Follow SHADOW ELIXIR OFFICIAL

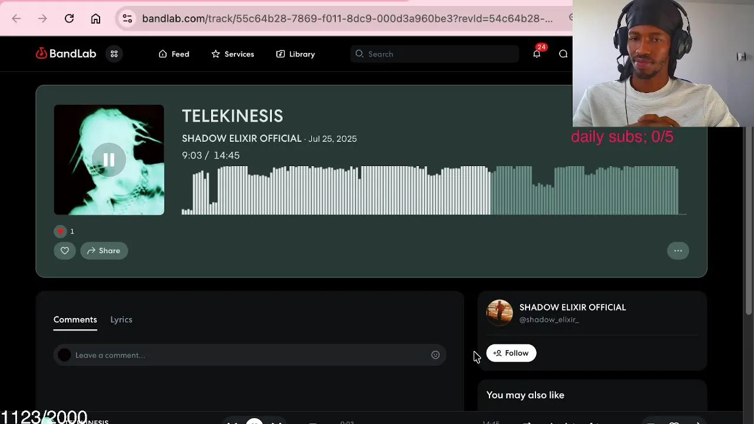511,353
